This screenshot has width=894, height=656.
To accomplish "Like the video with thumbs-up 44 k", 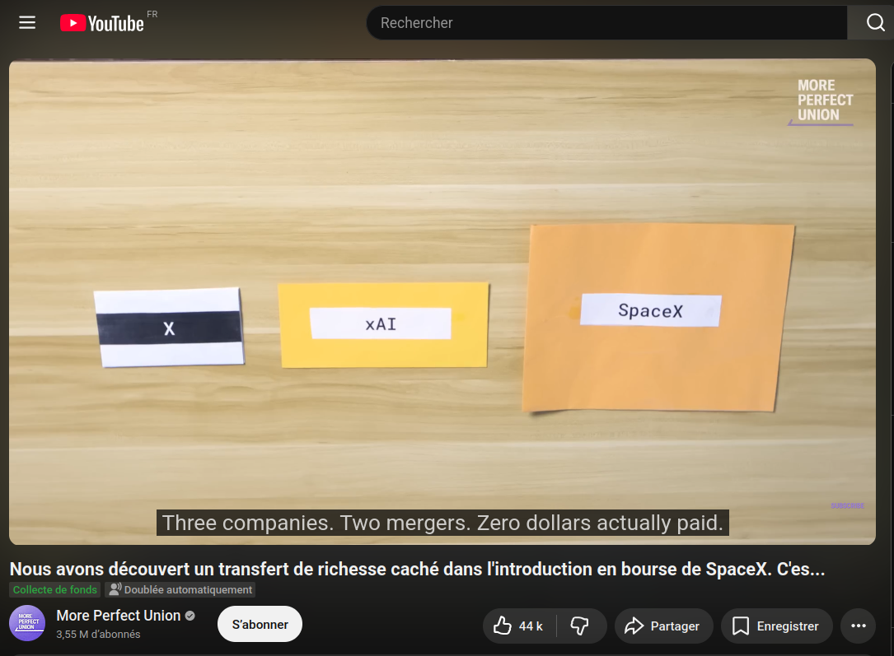I will point(519,626).
